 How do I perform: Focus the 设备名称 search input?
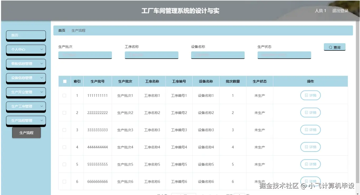[x=218, y=55]
